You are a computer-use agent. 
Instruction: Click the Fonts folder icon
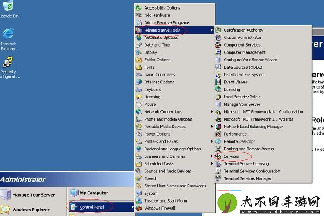click(138, 67)
